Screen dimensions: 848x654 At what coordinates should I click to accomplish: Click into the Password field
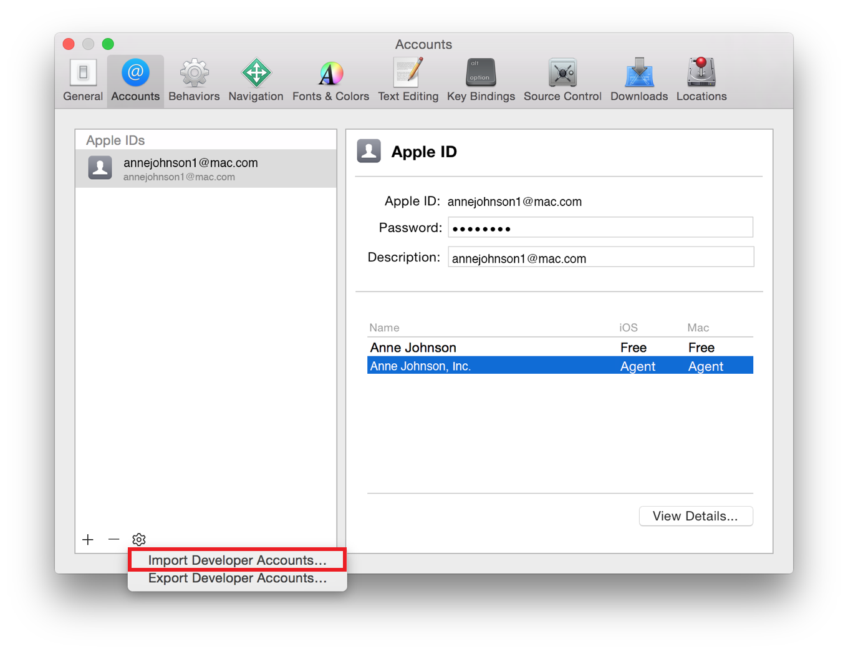[600, 227]
